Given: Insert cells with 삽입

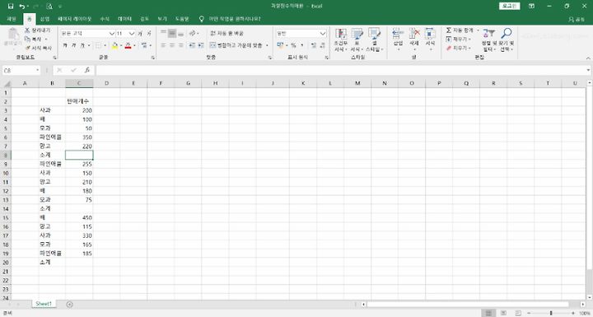Looking at the screenshot, I should pyautogui.click(x=398, y=40).
